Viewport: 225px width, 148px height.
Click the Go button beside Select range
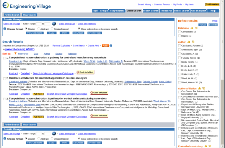[54, 24]
